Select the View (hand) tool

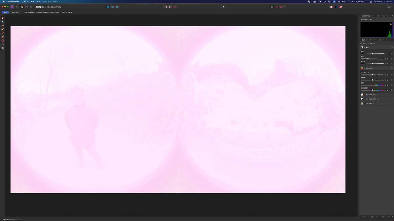2,17
